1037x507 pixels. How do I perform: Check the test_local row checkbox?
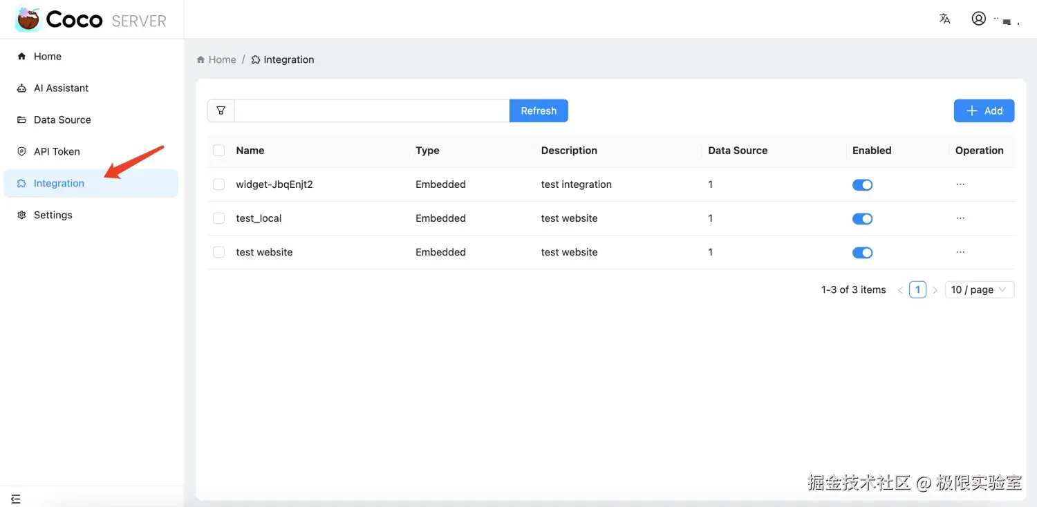(x=219, y=218)
